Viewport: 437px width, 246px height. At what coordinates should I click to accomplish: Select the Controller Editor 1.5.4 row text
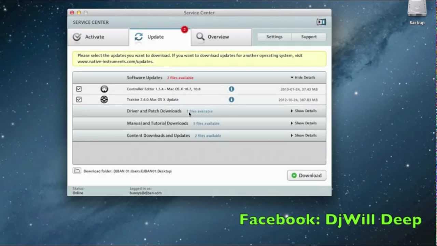164,89
